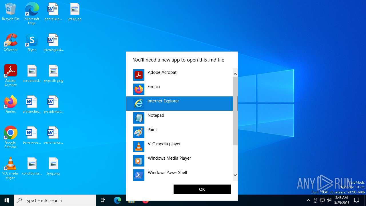Image resolution: width=366 pixels, height=206 pixels.
Task: Choose the Firefox icon in app list
Action: pos(139,89)
